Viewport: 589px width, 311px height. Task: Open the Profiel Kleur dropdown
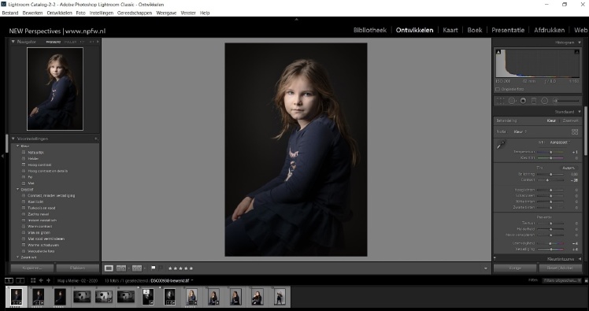tap(520, 131)
